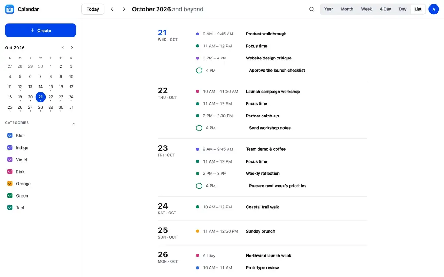Mark Send workshop notes task as done
444x277 pixels.
pyautogui.click(x=199, y=128)
